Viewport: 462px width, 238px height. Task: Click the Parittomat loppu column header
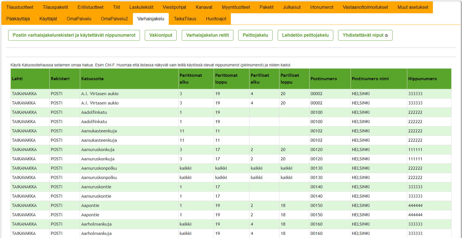232,79
